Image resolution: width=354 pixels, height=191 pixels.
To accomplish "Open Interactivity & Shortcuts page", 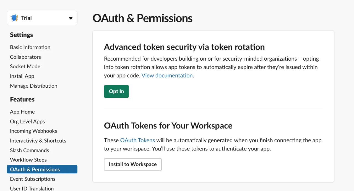I will (38, 141).
